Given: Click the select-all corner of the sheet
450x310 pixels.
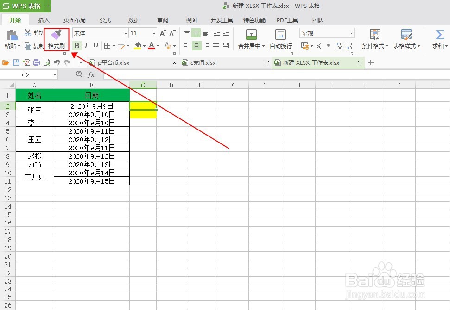Looking at the screenshot, I should click(12, 85).
